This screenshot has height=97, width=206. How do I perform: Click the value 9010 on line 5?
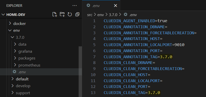click(x=179, y=45)
